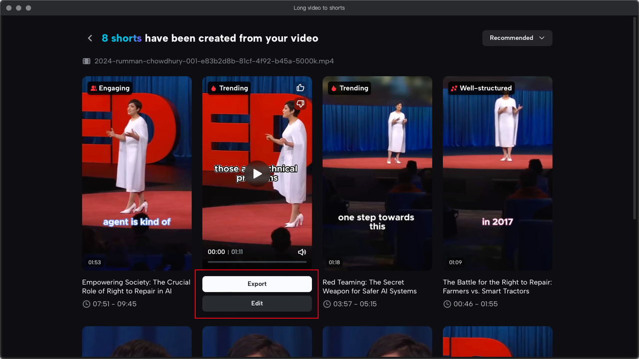639x359 pixels.
Task: Click the 01:53 duration label
Action: (95, 262)
